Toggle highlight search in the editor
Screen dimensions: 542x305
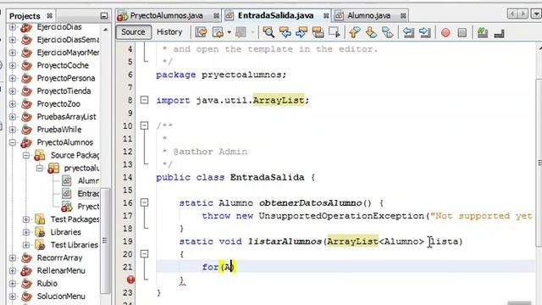click(318, 32)
